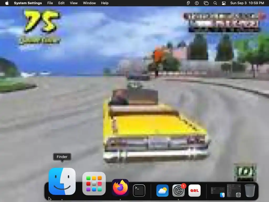Open the red Q&L app icon
Screen dimensions: 269x202
pos(194,190)
